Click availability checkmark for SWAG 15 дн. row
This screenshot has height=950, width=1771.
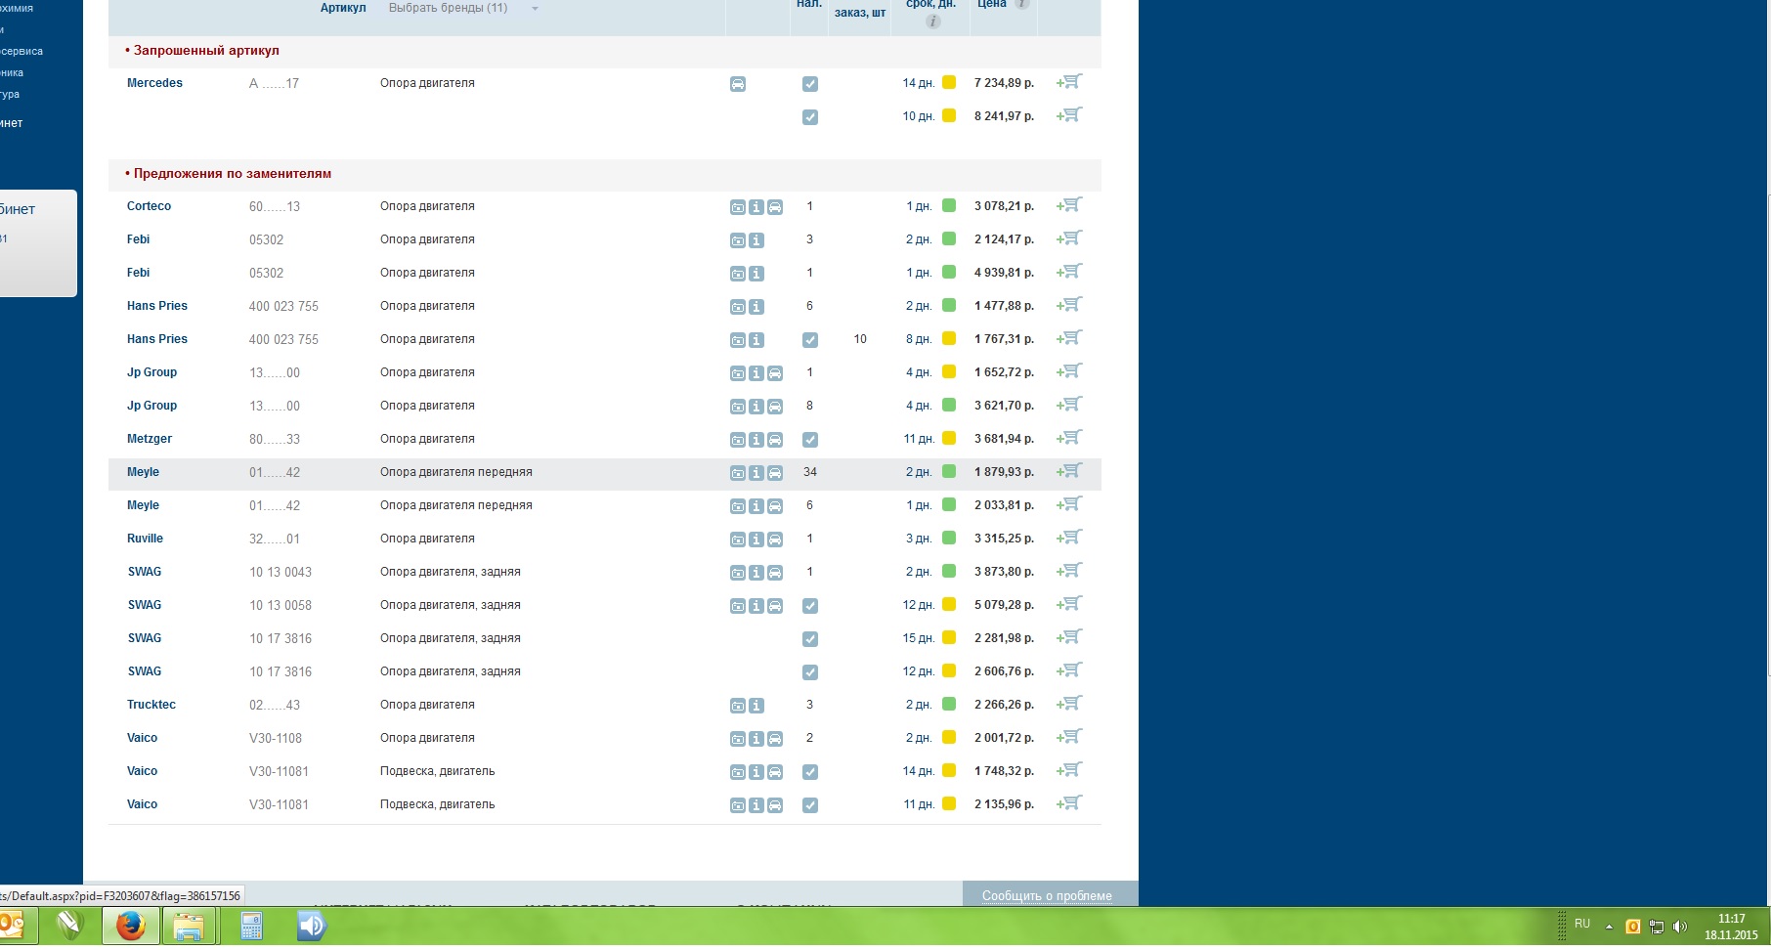(810, 639)
